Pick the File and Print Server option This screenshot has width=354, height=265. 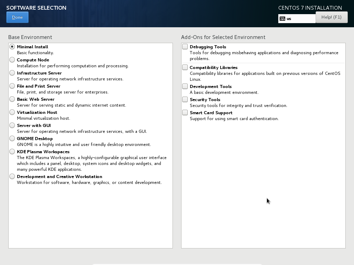pyautogui.click(x=12, y=86)
